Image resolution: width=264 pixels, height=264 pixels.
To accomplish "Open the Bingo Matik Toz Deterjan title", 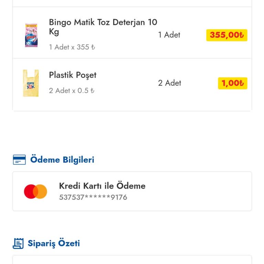I will 103,27.
